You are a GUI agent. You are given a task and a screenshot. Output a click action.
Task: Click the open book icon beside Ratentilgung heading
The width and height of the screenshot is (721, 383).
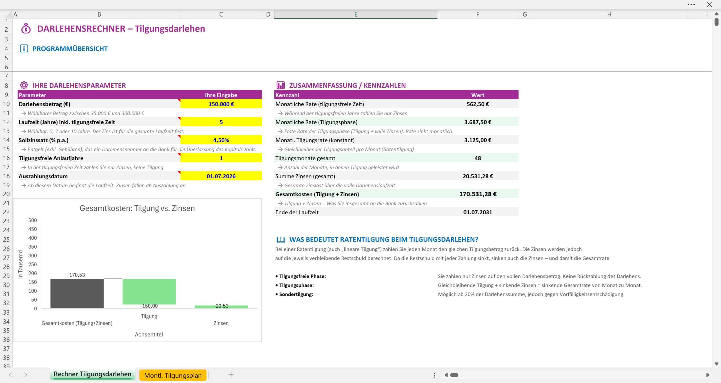(281, 239)
